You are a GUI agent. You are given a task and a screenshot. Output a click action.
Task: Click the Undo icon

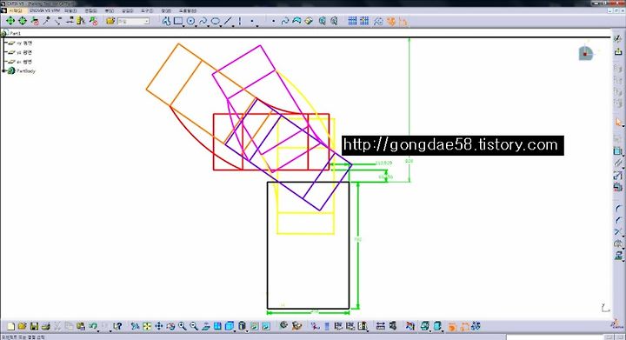tap(93, 326)
